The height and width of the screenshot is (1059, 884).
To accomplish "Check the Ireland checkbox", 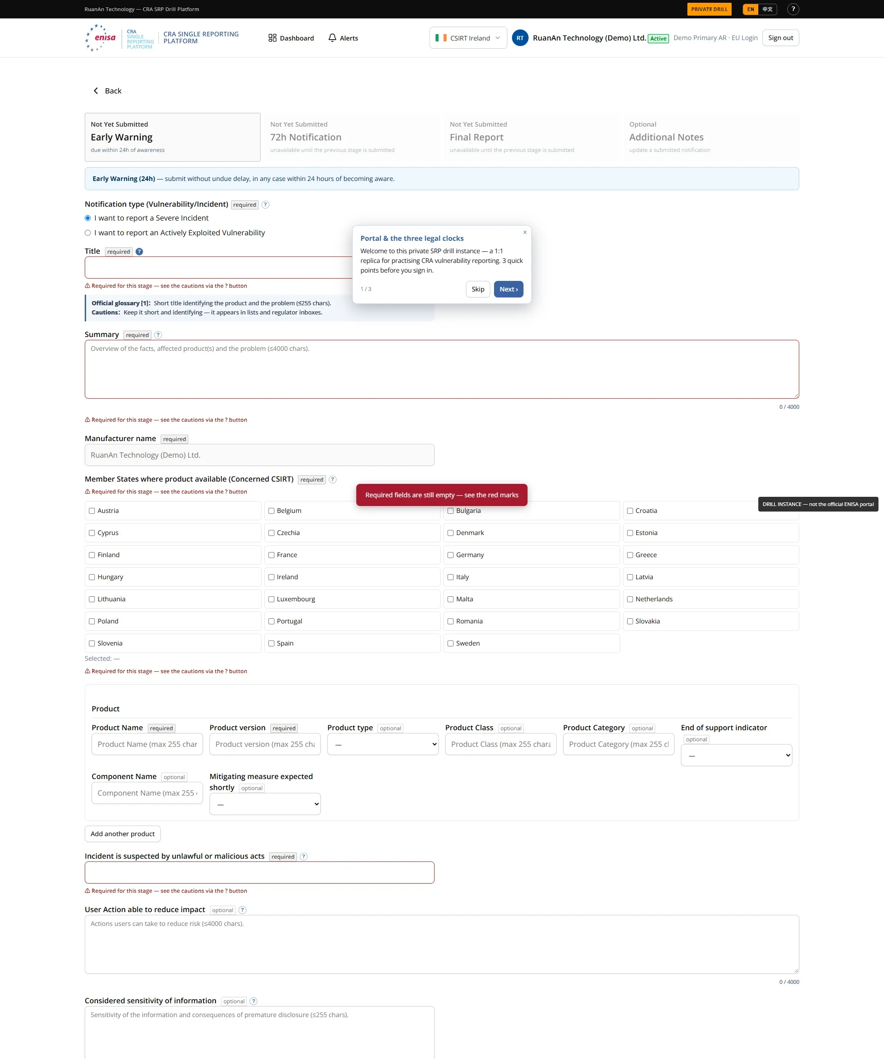I will click(x=271, y=577).
